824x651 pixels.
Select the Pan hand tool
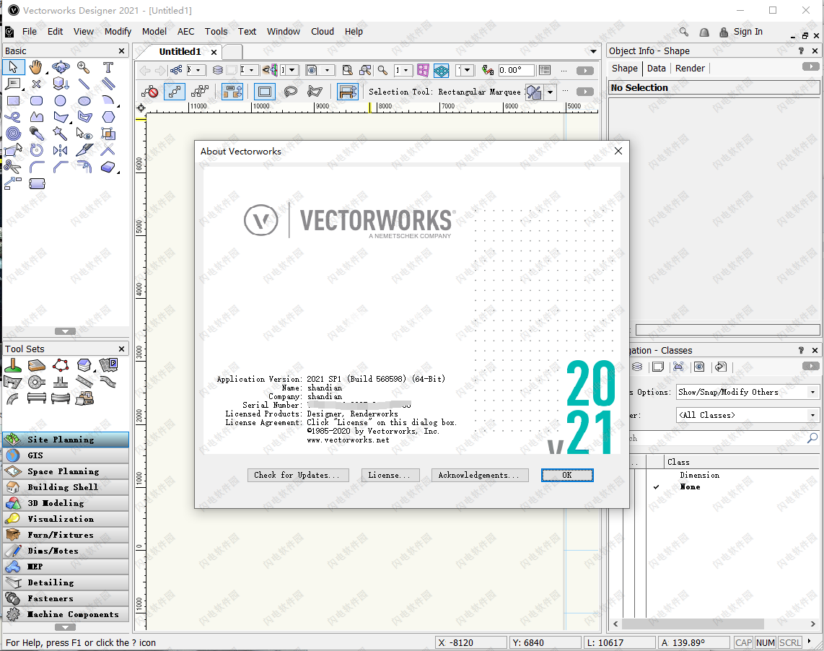pos(36,67)
